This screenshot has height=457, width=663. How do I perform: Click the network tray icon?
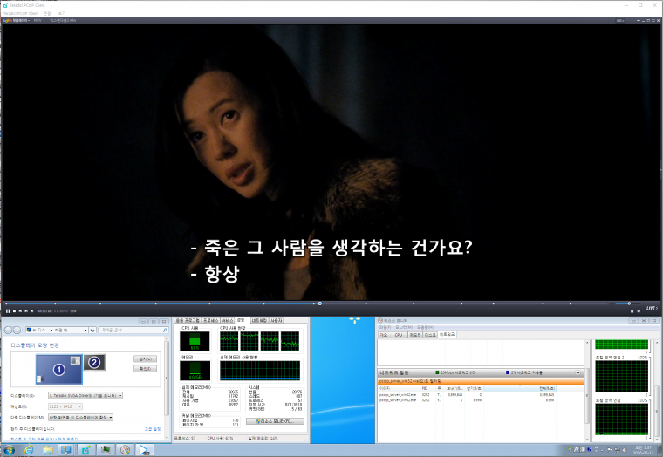(618, 449)
